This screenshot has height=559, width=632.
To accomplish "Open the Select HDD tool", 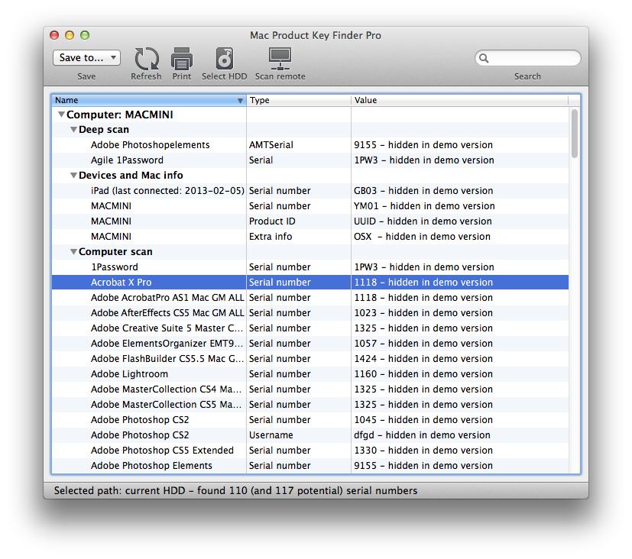I will (x=224, y=59).
